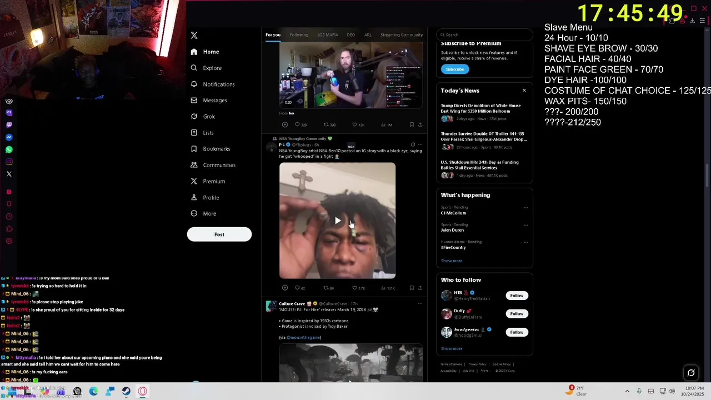Repost the NBA Ben10 post
Viewport: 711px width, 400px height.
click(x=326, y=288)
